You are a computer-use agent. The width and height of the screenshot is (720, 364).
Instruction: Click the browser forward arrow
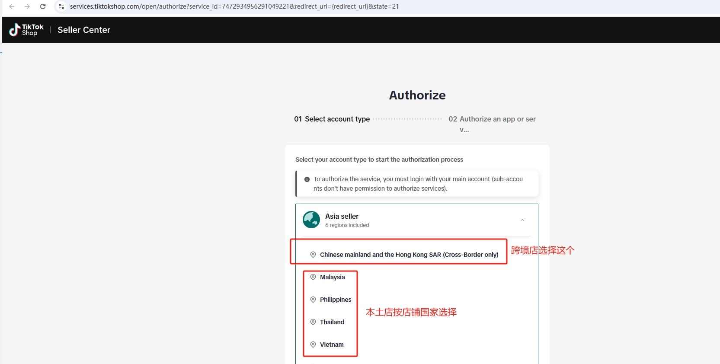pyautogui.click(x=27, y=6)
